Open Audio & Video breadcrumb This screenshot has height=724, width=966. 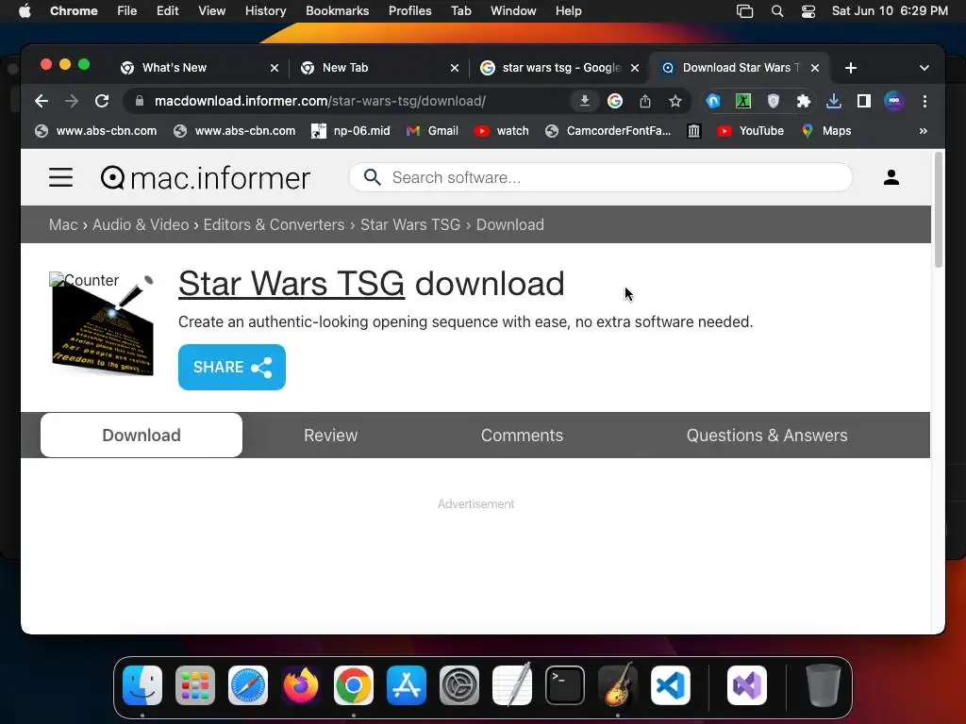pyautogui.click(x=141, y=224)
